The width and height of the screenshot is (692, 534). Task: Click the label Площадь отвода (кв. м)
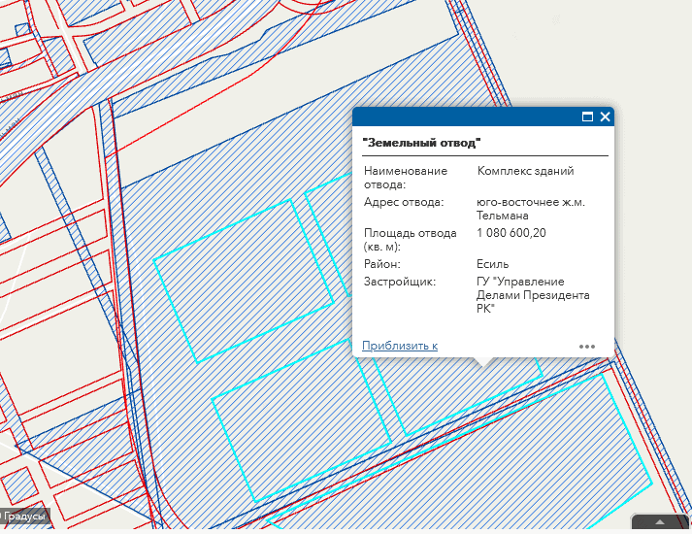410,240
